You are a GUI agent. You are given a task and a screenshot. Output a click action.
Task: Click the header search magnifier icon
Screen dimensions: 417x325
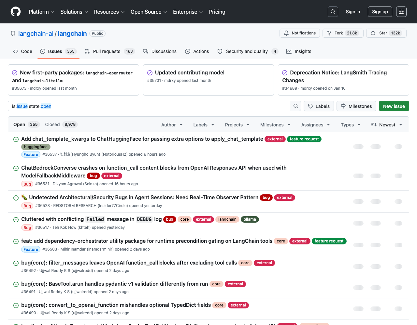point(333,12)
